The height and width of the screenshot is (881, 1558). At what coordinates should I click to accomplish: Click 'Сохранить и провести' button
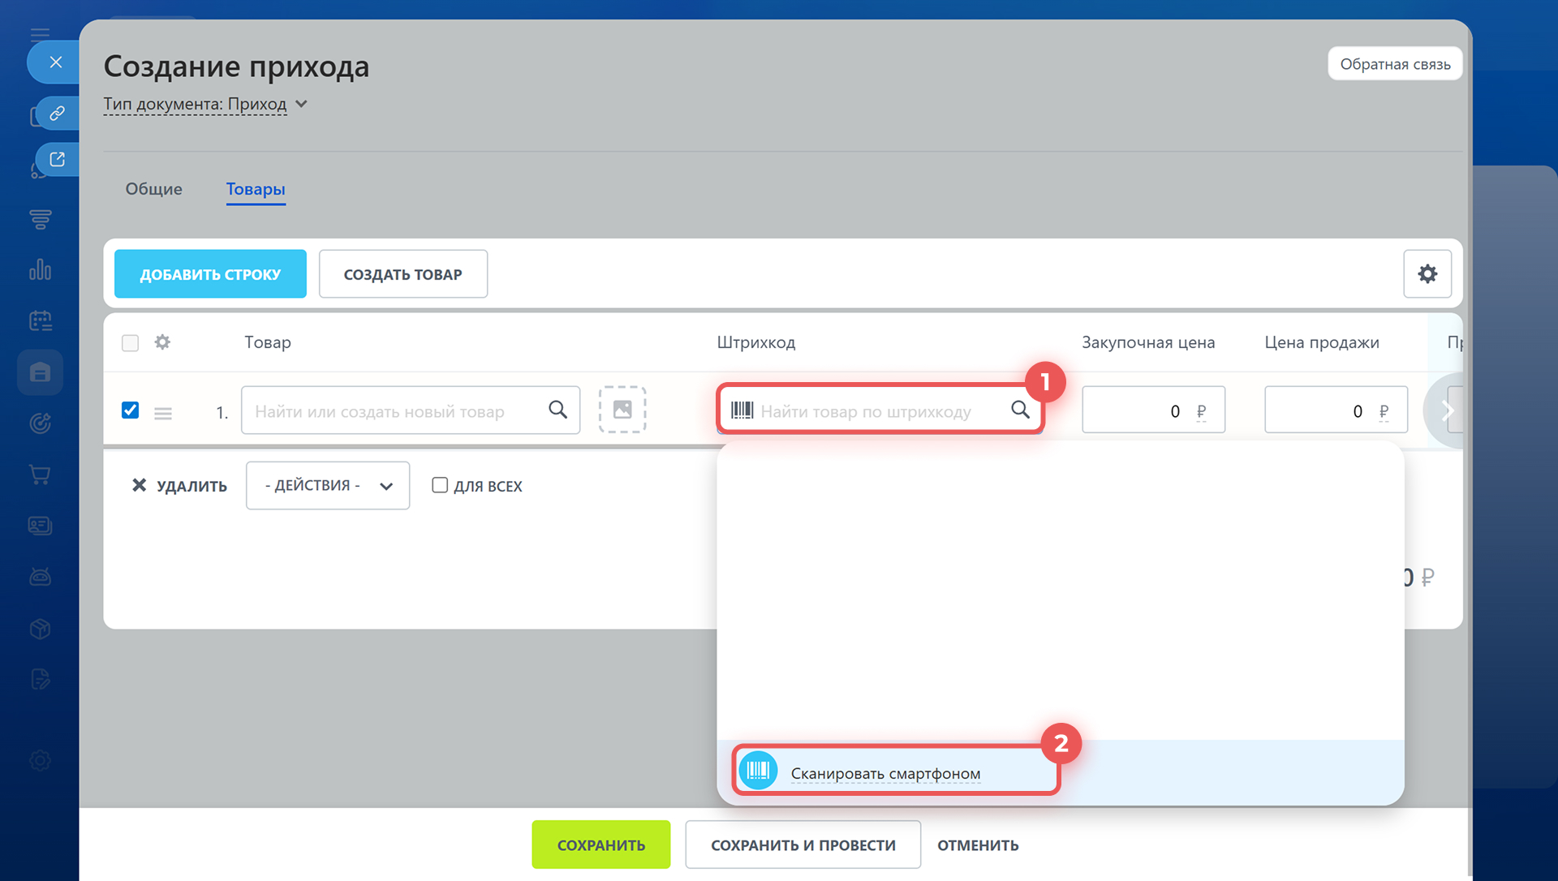tap(803, 844)
